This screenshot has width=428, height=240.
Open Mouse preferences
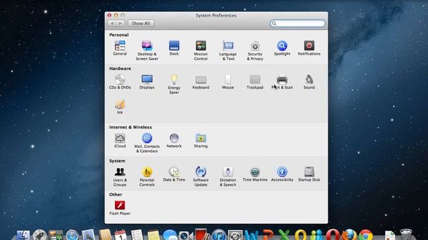pyautogui.click(x=227, y=81)
